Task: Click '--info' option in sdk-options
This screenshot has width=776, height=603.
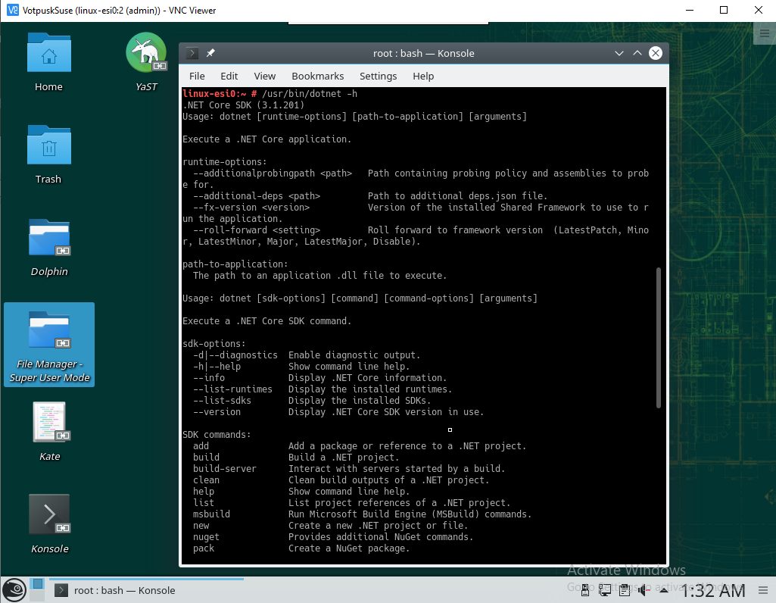Action: (209, 378)
